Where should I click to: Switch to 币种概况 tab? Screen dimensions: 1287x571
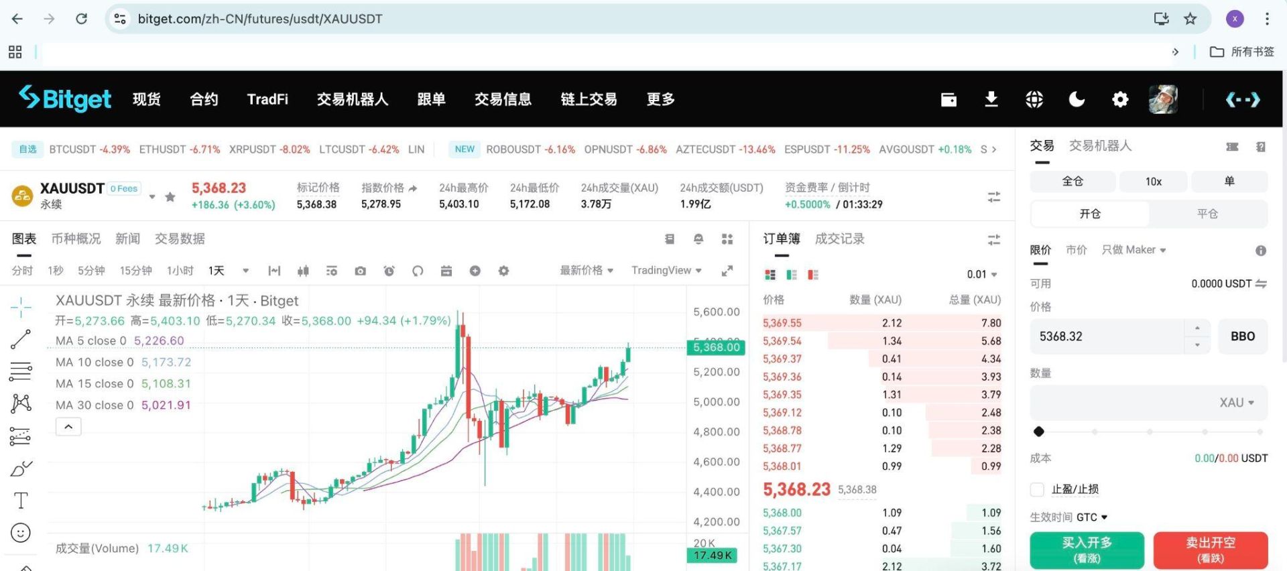(76, 239)
